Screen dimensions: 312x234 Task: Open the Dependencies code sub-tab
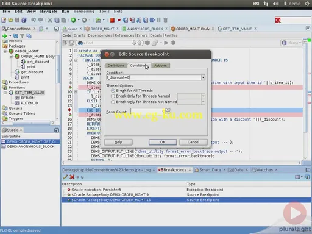coord(100,35)
